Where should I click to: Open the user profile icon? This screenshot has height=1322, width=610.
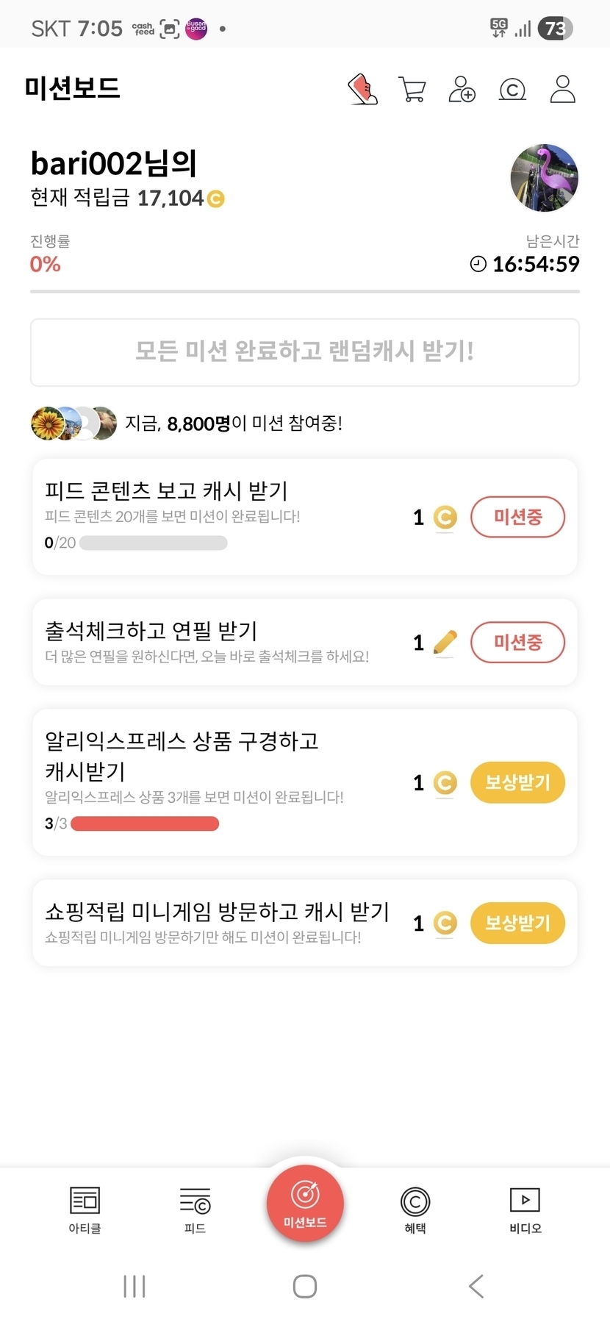tap(562, 90)
